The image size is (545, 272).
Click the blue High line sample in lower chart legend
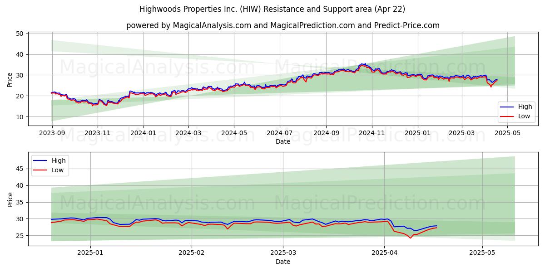coord(41,160)
